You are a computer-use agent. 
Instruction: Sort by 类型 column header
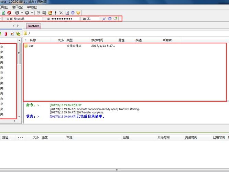click(69, 40)
